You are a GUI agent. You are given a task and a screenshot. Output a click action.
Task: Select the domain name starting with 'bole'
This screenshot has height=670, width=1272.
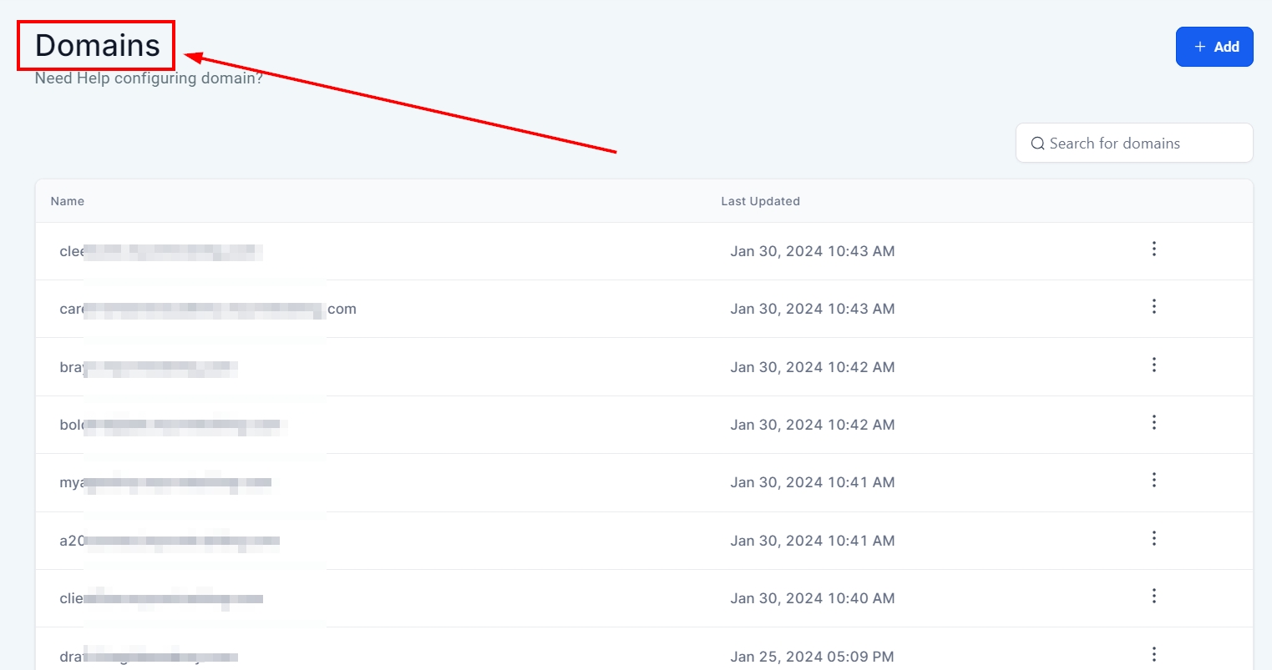tap(173, 425)
